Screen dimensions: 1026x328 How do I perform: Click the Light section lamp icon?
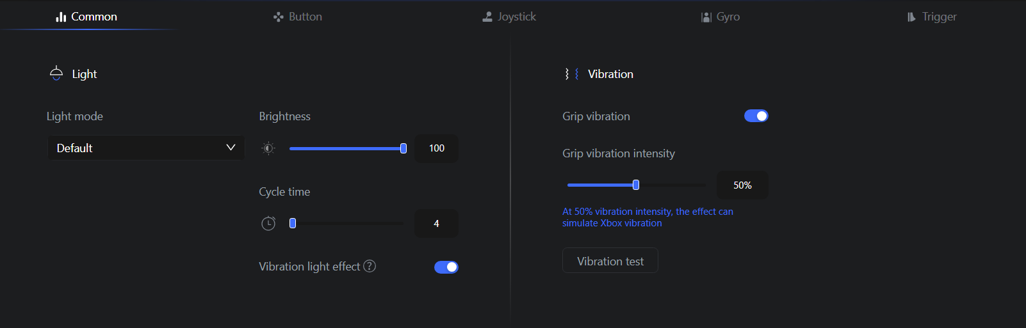(x=56, y=74)
